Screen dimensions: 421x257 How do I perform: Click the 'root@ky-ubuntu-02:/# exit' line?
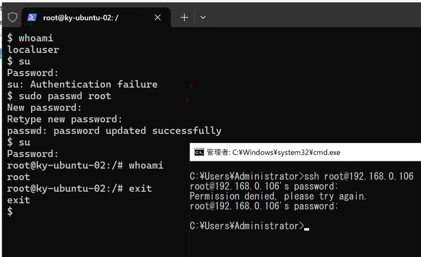[x=79, y=188]
